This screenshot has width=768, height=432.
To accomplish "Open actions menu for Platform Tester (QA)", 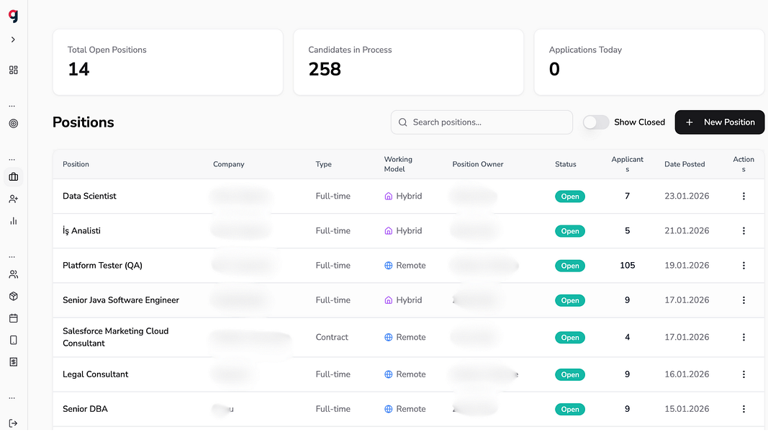I will coord(744,266).
